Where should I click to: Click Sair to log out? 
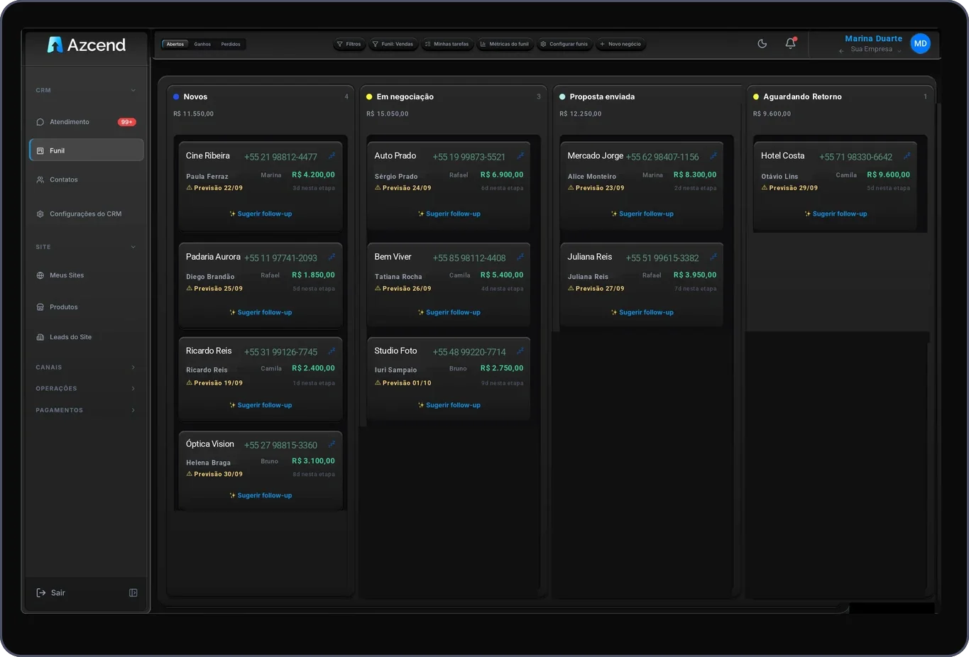pos(51,593)
